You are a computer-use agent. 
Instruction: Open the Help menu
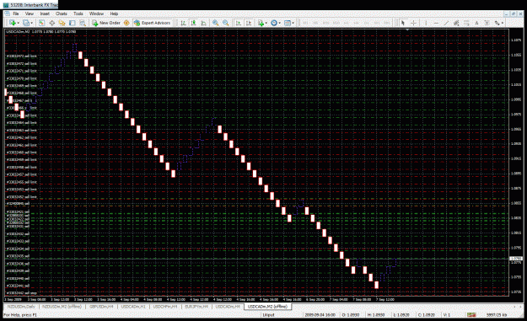(x=114, y=13)
